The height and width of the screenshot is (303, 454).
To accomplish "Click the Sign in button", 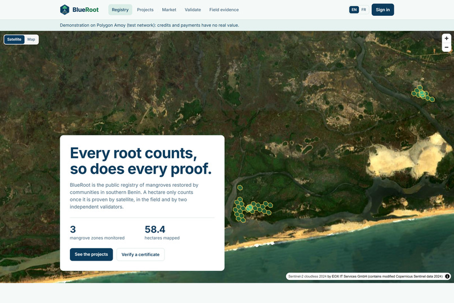I will (383, 10).
